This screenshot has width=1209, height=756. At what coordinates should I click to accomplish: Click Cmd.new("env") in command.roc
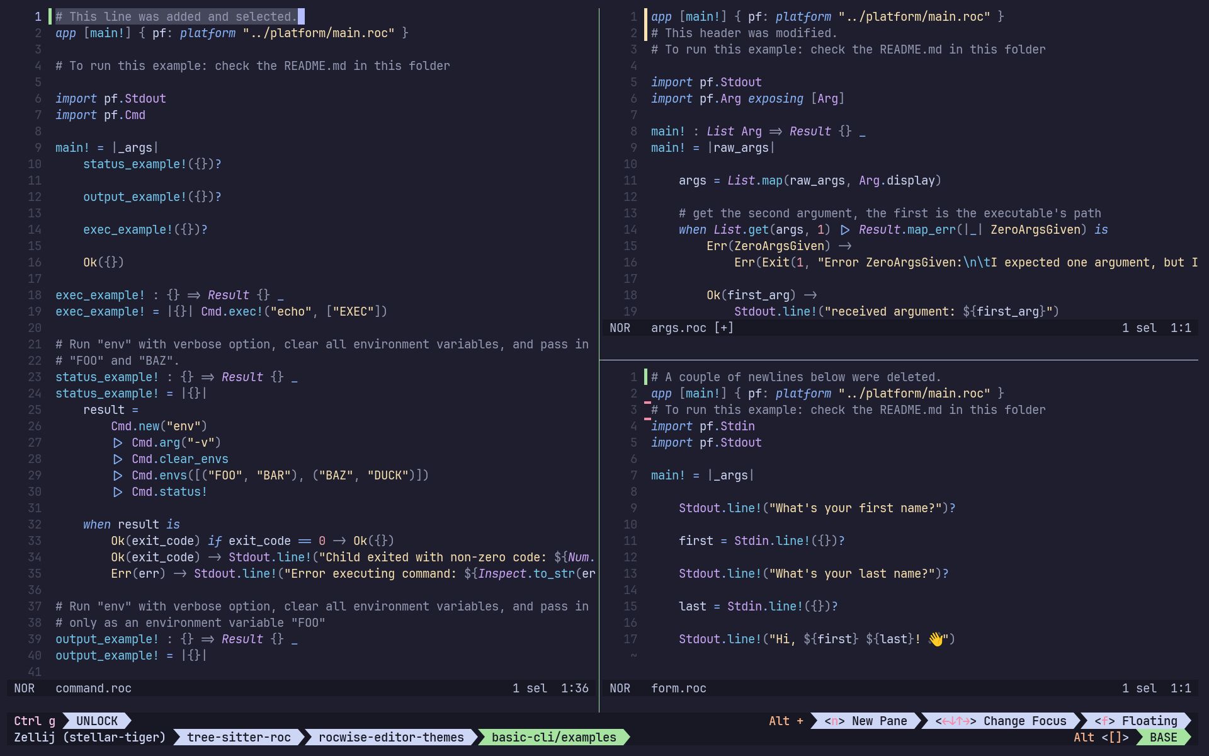coord(159,426)
